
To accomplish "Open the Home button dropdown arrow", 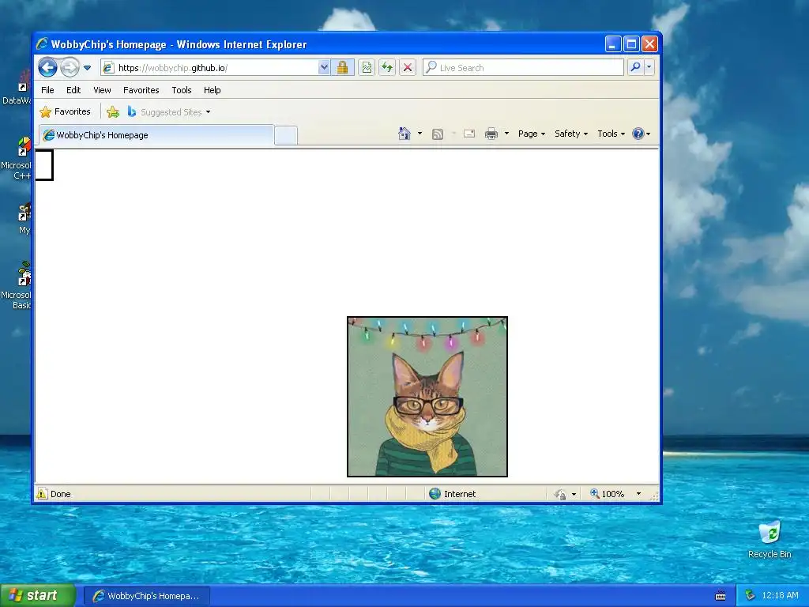I will tap(420, 134).
